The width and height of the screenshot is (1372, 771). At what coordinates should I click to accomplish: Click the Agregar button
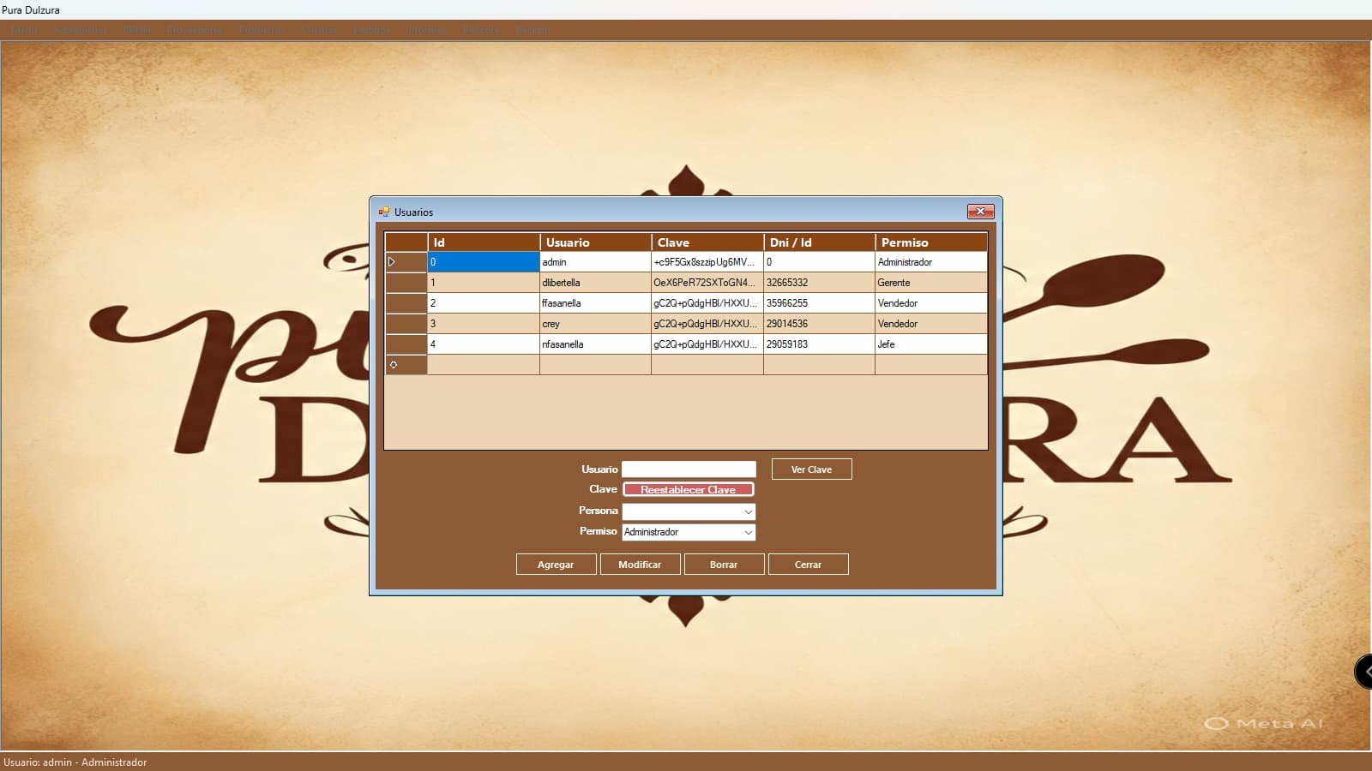pyautogui.click(x=556, y=565)
